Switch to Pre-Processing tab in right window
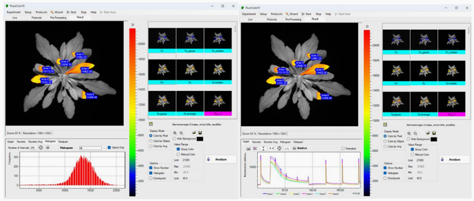474x201 pixels. point(293,19)
